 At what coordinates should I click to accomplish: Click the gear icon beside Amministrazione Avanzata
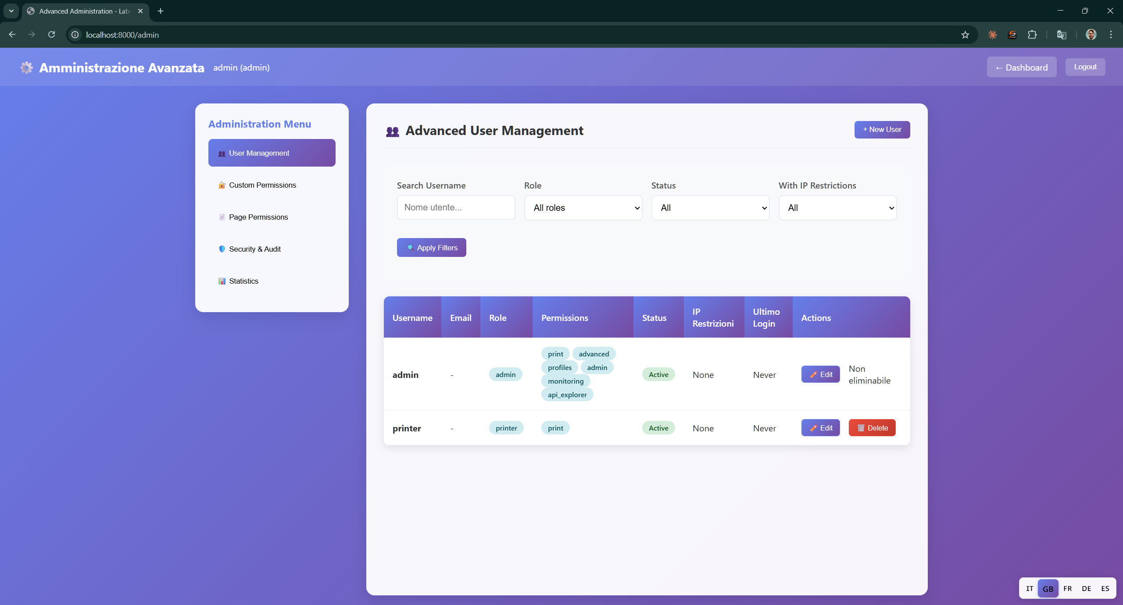tap(26, 68)
